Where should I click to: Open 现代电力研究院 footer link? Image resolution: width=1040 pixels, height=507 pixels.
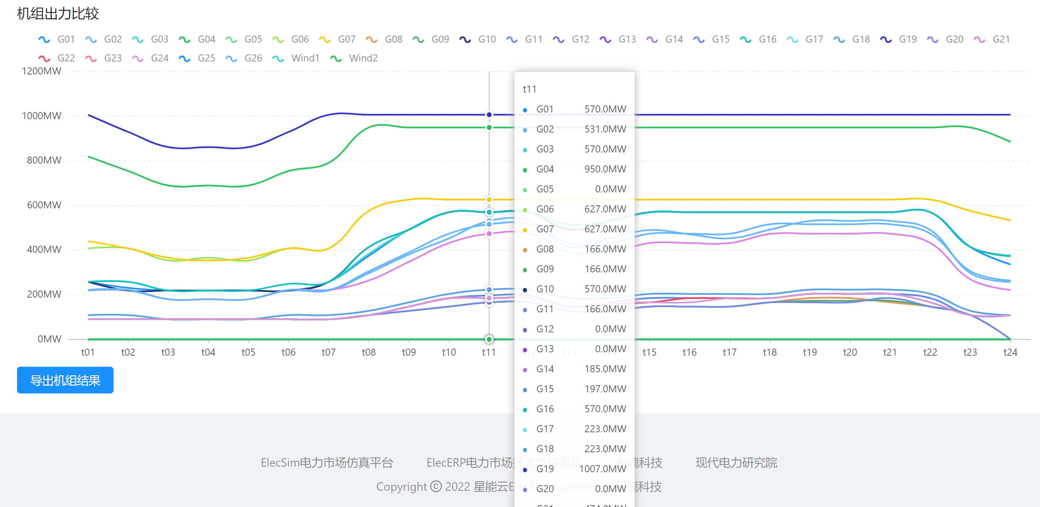point(736,463)
